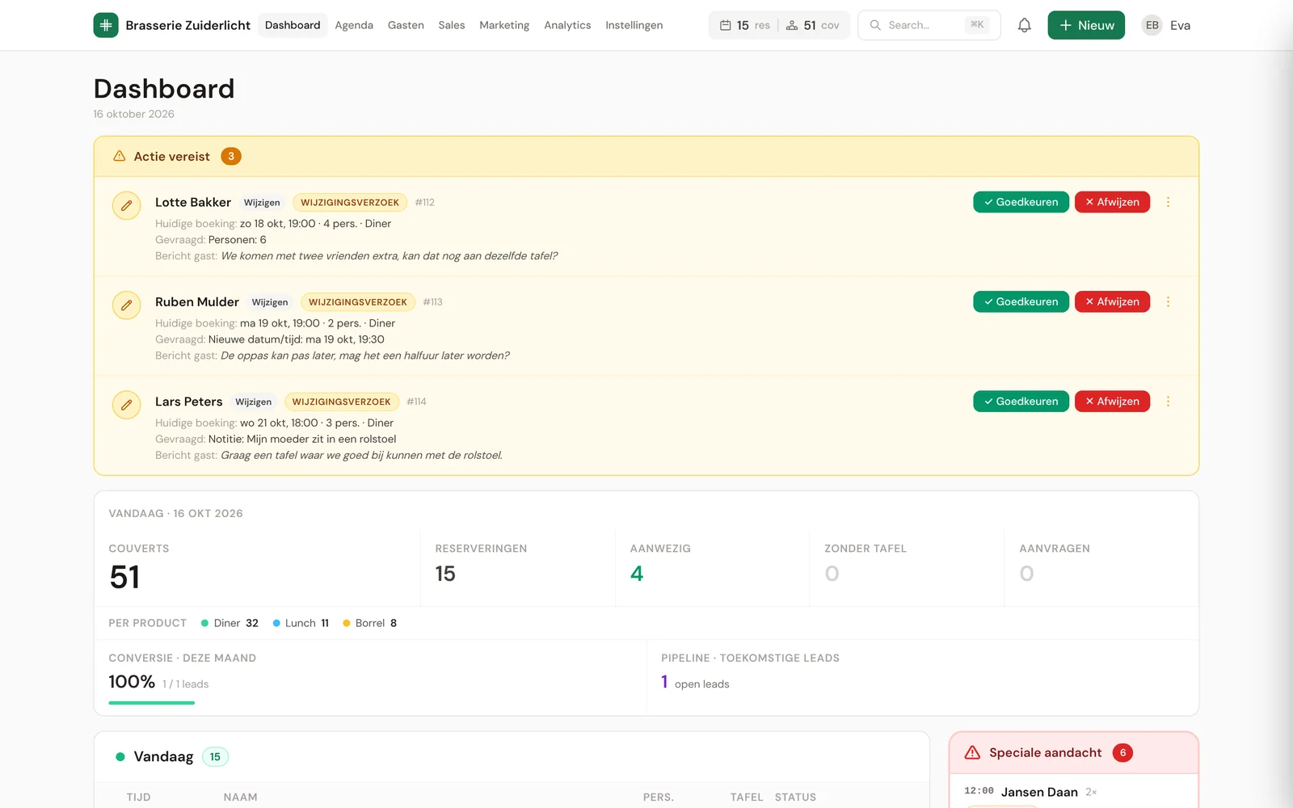Click Ruben Mulder's pencil edit icon

tap(126, 305)
